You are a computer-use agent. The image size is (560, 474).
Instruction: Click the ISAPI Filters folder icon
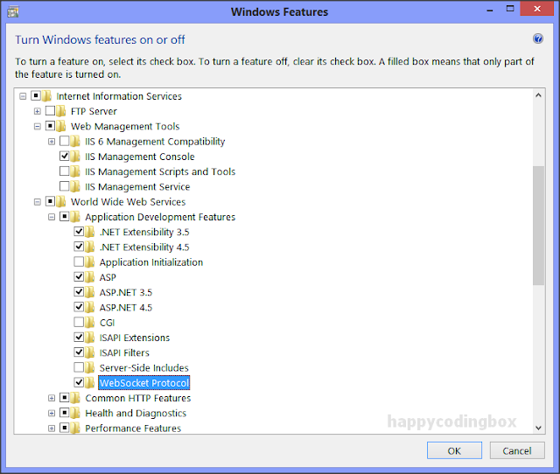(x=89, y=352)
